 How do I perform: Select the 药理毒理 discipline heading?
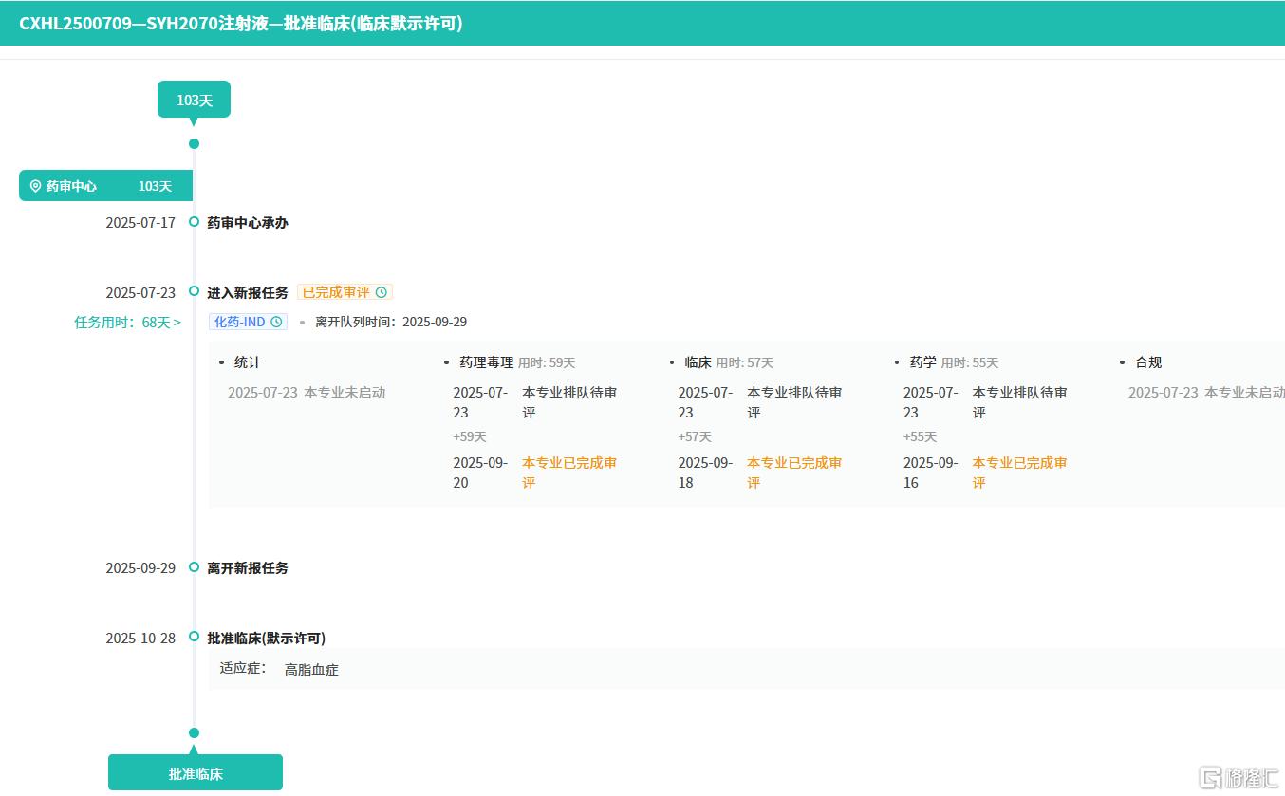tap(486, 362)
